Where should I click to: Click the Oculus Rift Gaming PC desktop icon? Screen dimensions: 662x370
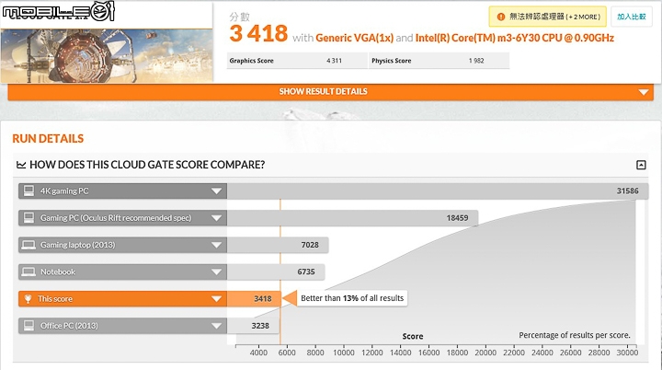pos(29,218)
